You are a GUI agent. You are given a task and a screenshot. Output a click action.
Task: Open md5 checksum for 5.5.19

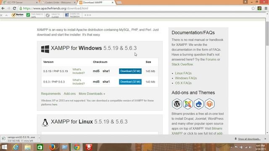pyautogui.click(x=96, y=71)
